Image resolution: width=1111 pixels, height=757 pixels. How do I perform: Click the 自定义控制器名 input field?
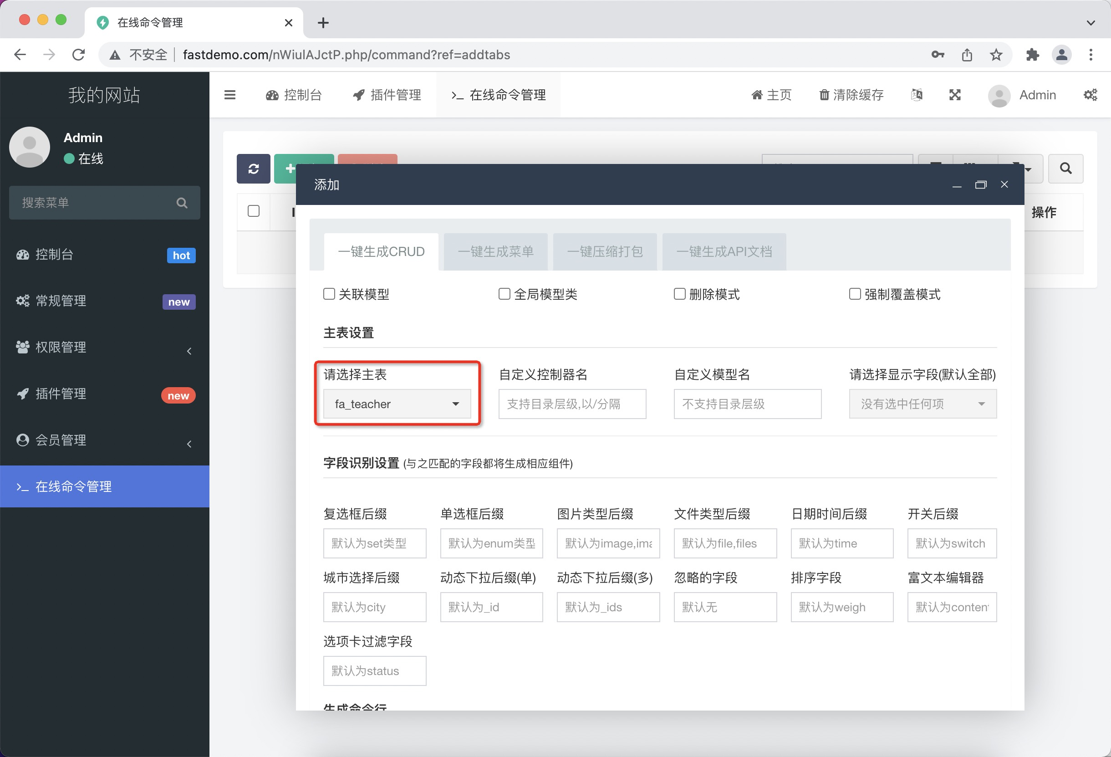tap(572, 404)
